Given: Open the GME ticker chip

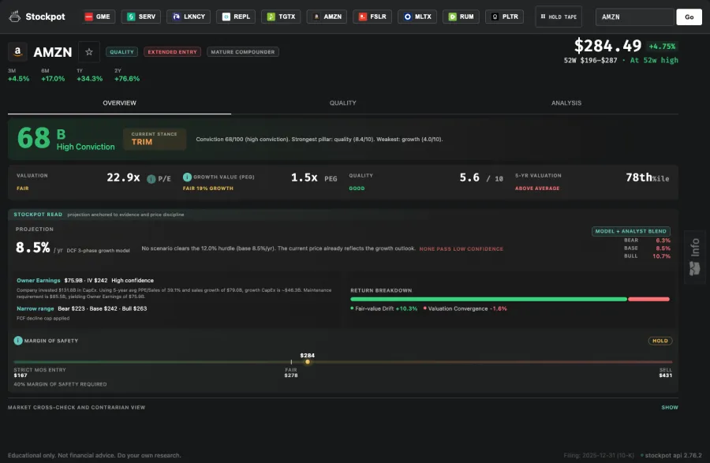Looking at the screenshot, I should pos(98,17).
